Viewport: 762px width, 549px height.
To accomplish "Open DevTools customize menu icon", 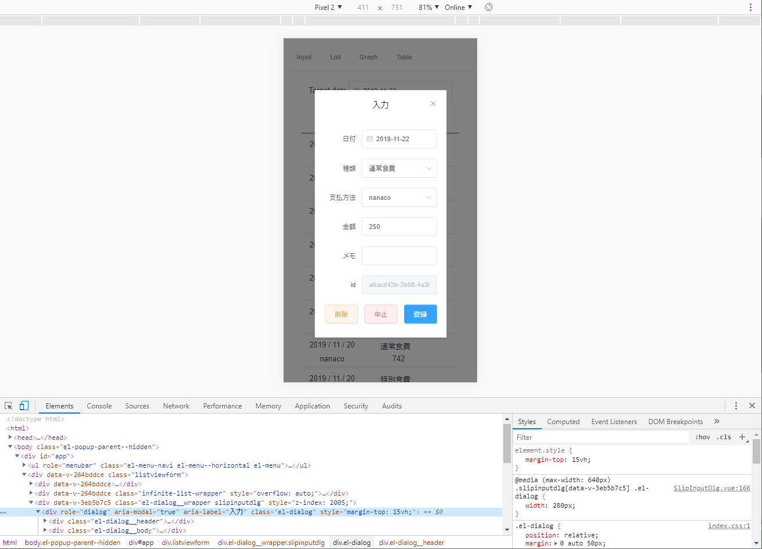I will pos(736,406).
